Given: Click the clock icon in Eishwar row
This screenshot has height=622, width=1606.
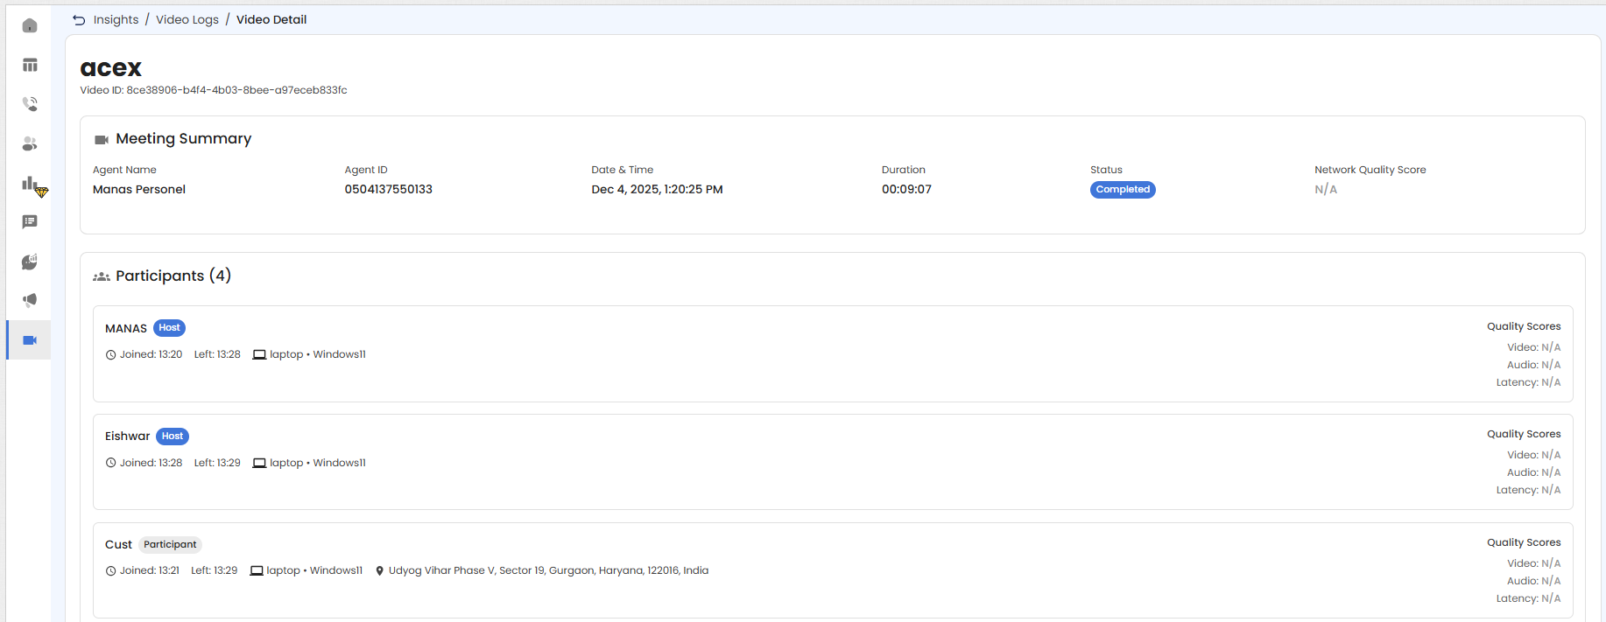Looking at the screenshot, I should click(x=111, y=463).
